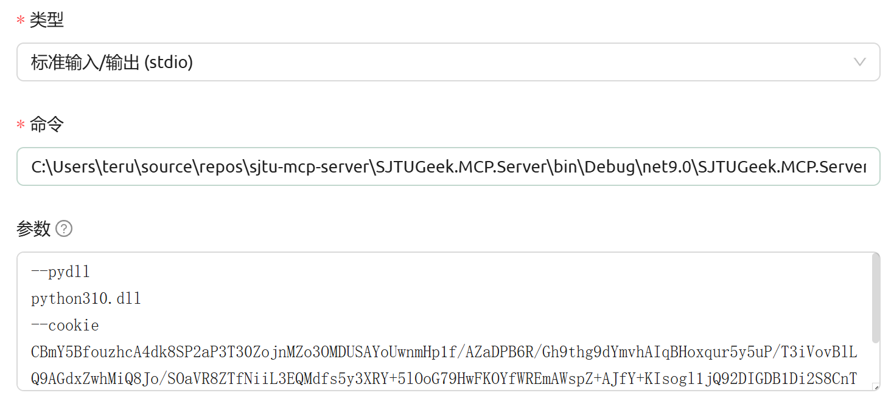Viewport: 894px width, 404px height.
Task: Click the chevron at the select box right edge
Action: point(859,62)
